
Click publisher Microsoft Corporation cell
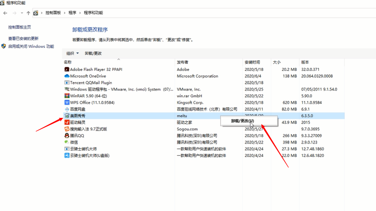coord(198,76)
